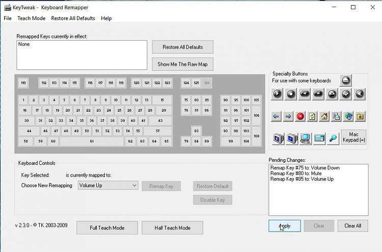Viewport: 382px width, 252px height.
Task: Apply the pending changes
Action: [285, 226]
